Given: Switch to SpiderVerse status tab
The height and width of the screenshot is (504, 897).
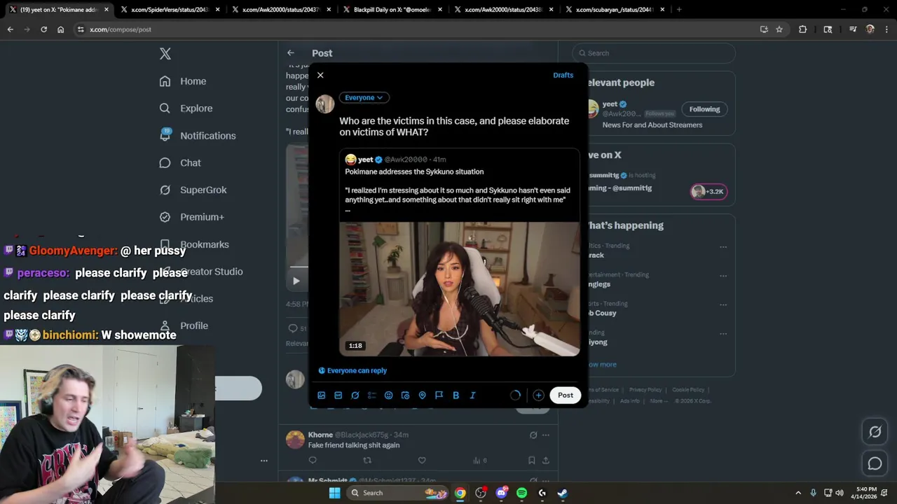Looking at the screenshot, I should click(x=170, y=10).
